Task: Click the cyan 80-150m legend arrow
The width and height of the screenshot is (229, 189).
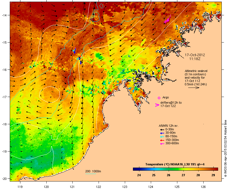Action: click(x=162, y=137)
